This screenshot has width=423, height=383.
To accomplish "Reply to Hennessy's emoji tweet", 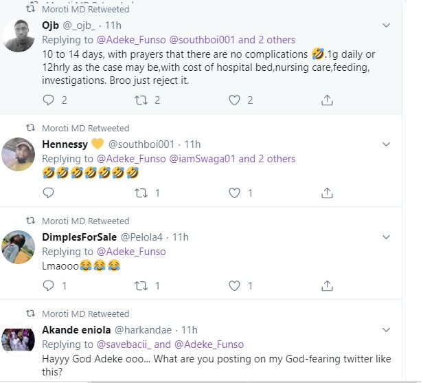I will click(x=48, y=193).
